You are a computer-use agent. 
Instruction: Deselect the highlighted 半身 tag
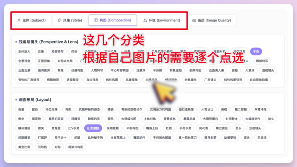click(256, 51)
